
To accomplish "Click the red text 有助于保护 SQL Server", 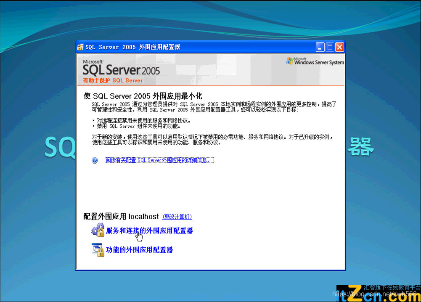I will (x=113, y=80).
